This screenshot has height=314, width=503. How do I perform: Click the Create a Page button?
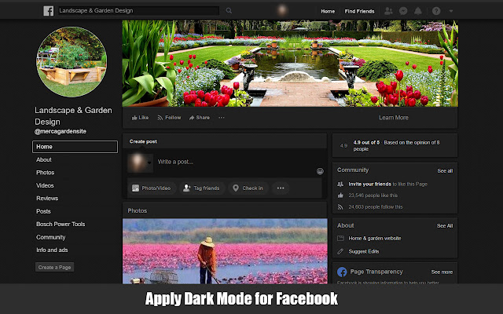55,268
